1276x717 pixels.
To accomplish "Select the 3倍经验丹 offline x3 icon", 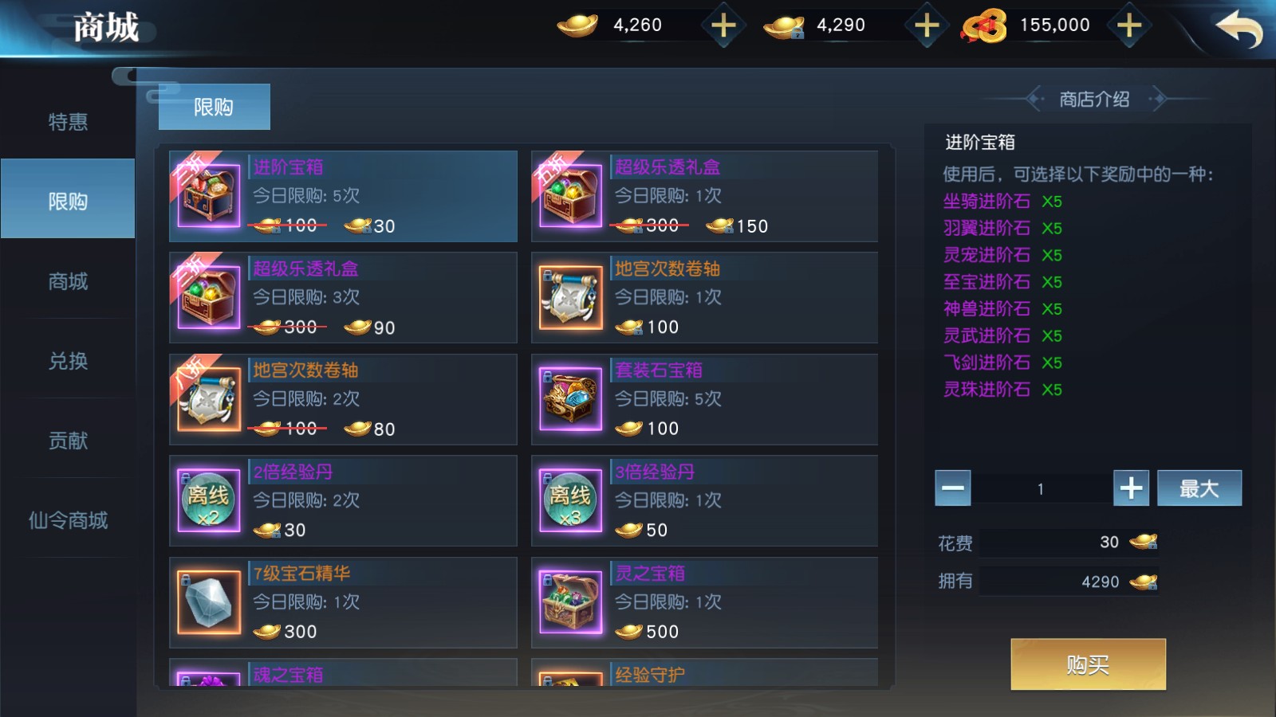I will (570, 500).
